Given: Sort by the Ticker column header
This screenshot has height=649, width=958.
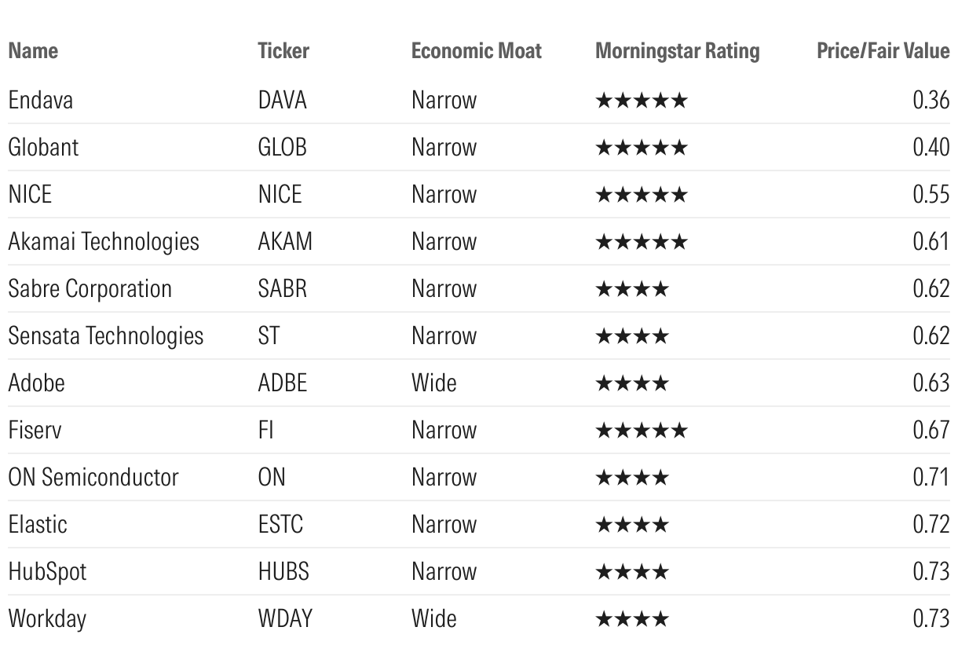Looking at the screenshot, I should [x=283, y=51].
